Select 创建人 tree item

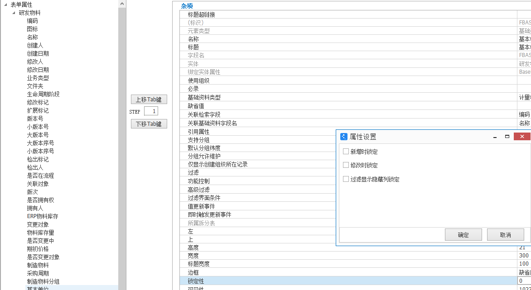coord(35,45)
